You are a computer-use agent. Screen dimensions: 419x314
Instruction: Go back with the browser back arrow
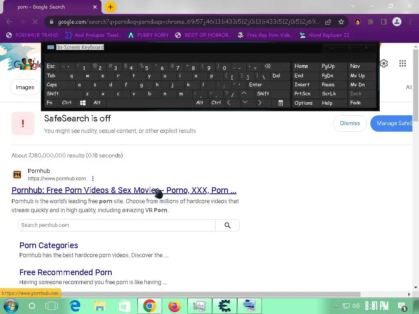point(9,22)
